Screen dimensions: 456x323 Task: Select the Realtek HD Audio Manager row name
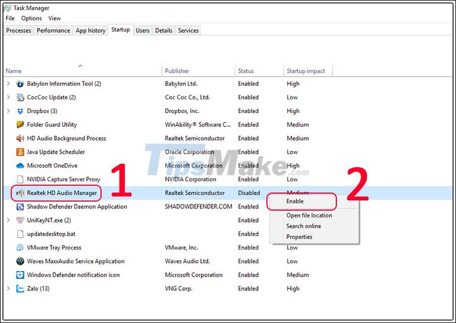click(62, 193)
